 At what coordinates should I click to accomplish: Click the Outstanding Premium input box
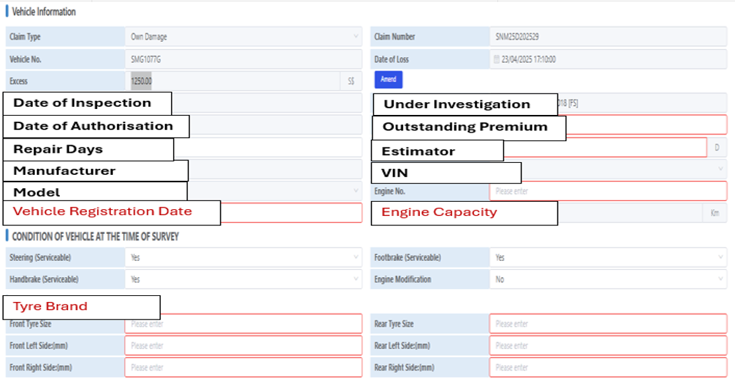pos(646,125)
